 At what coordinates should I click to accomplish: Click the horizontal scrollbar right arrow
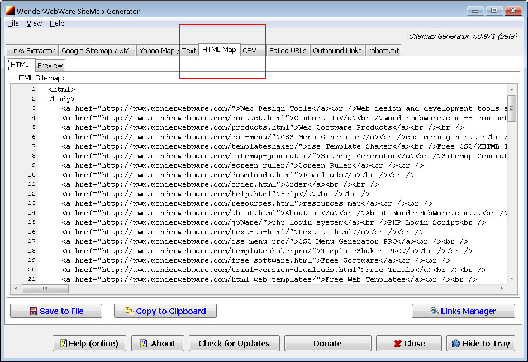click(501, 289)
